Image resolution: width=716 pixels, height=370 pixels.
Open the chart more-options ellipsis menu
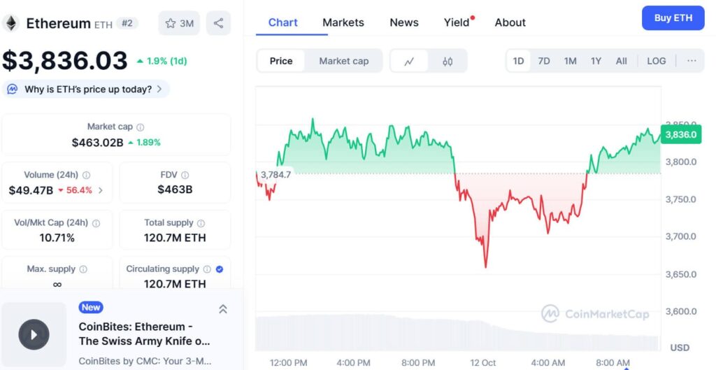pyautogui.click(x=692, y=61)
